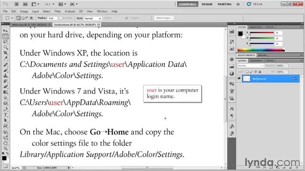Hide the Background layer eye icon
Viewport: 305px width, 171px height.
pyautogui.click(x=239, y=78)
